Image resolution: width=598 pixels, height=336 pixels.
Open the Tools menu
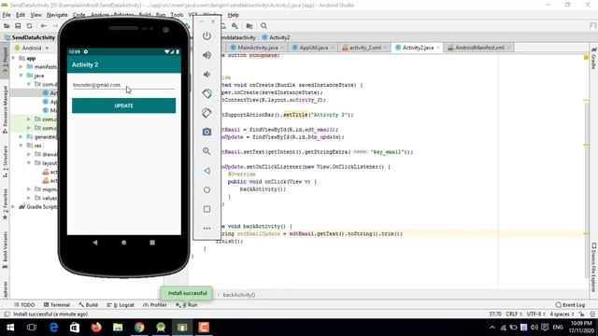(177, 15)
